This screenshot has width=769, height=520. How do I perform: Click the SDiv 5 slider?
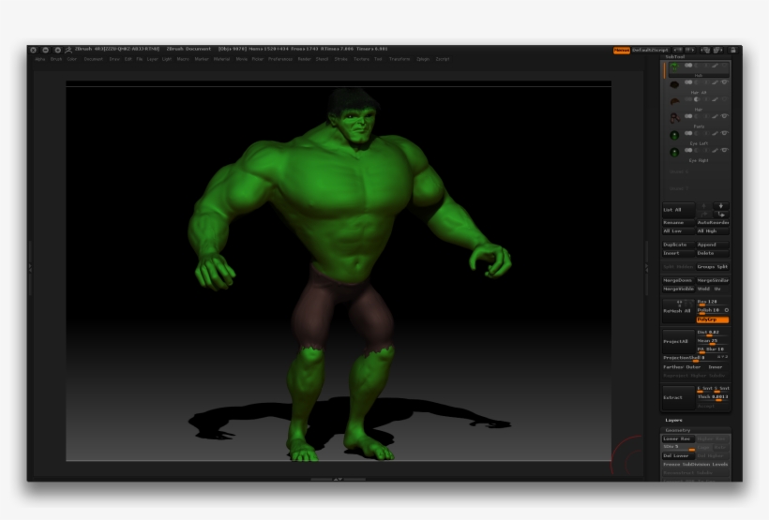[x=679, y=447]
